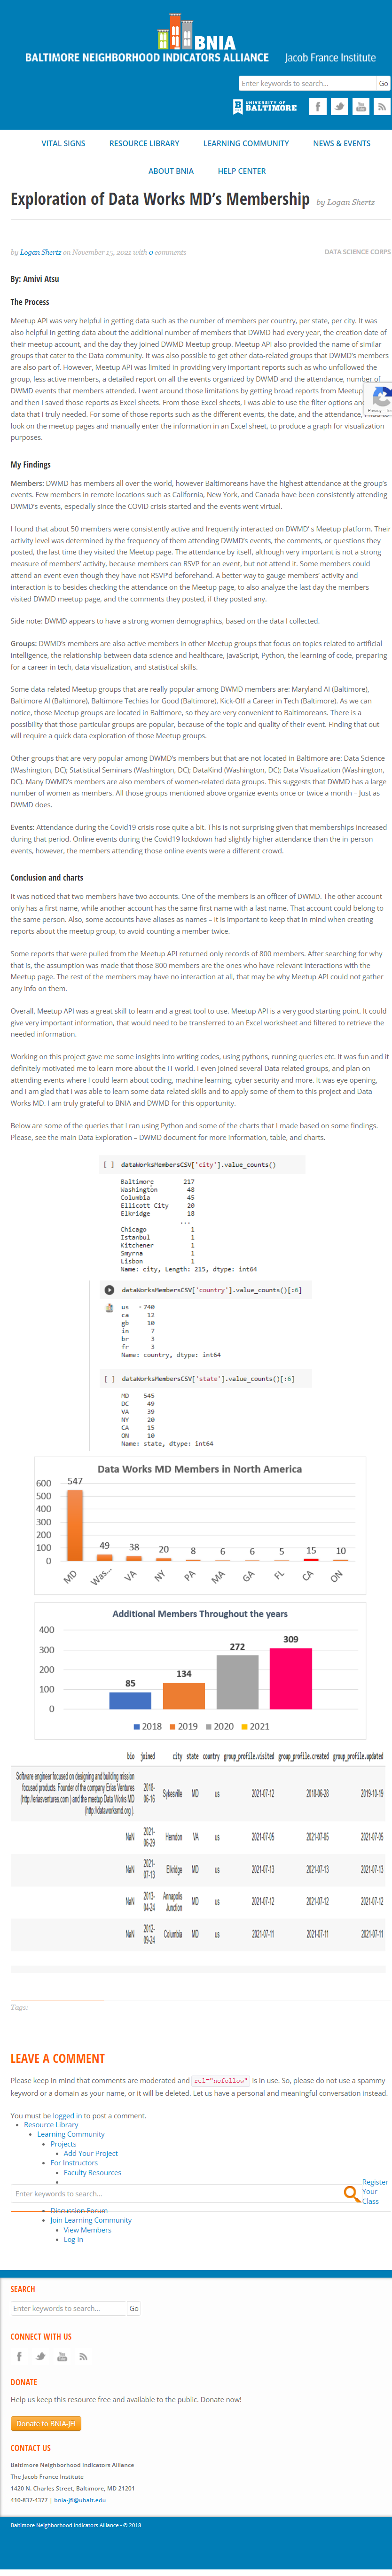The image size is (392, 2576).
Task: Open About BNIA menu
Action: 171,171
